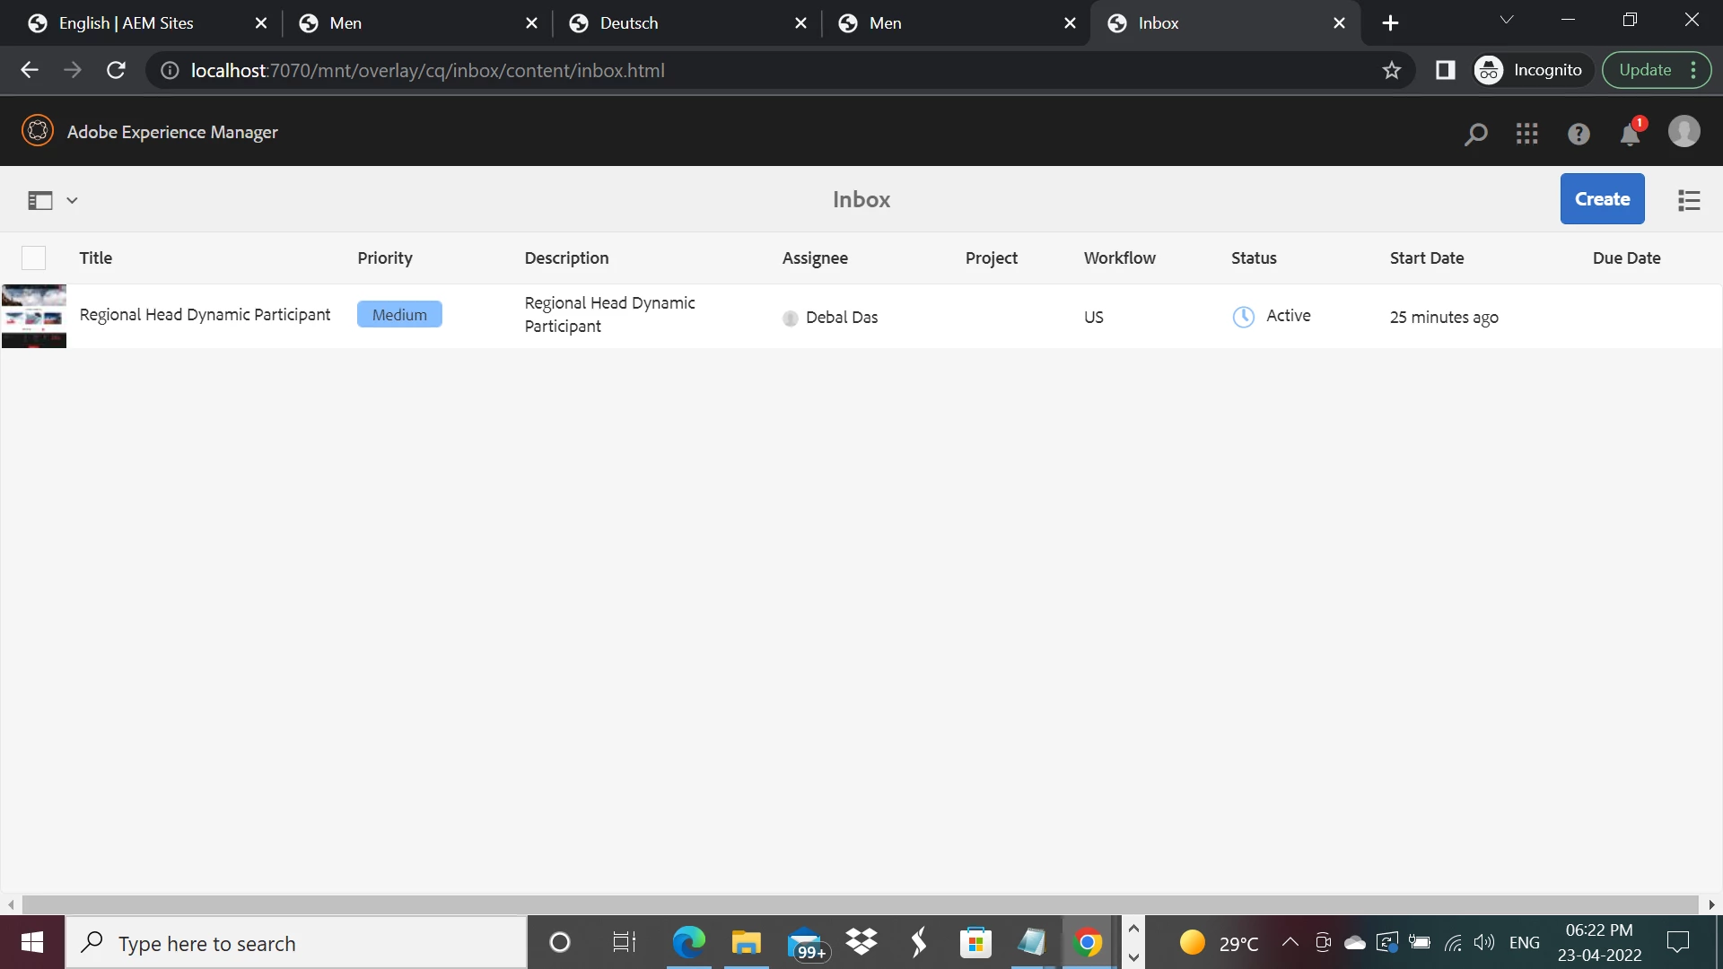Click the Chrome Update button

(1645, 70)
